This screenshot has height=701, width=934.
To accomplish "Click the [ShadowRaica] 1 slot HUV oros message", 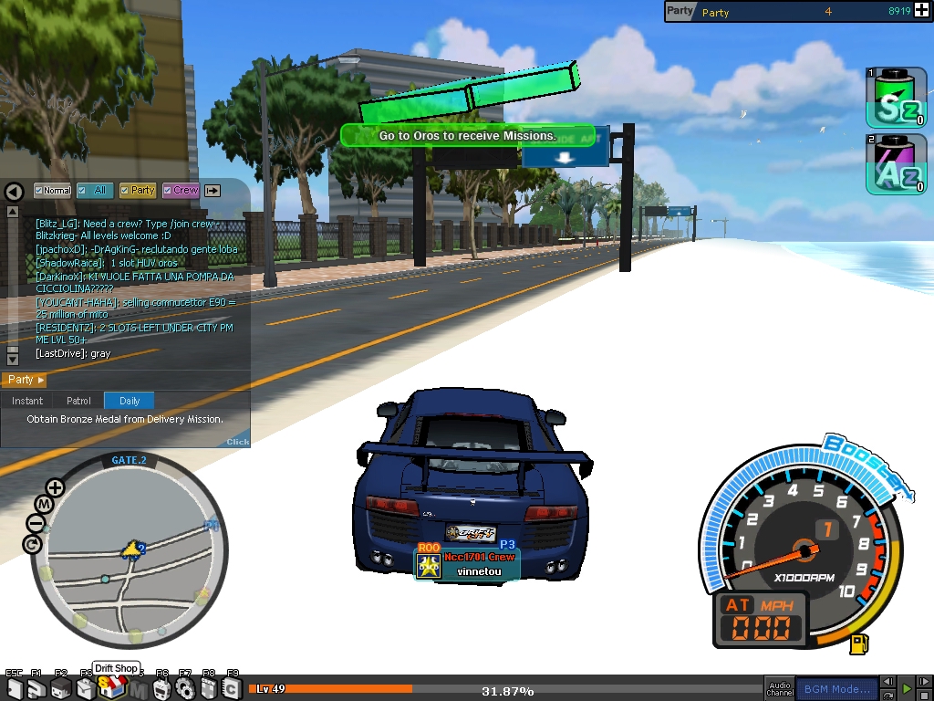I will point(107,263).
